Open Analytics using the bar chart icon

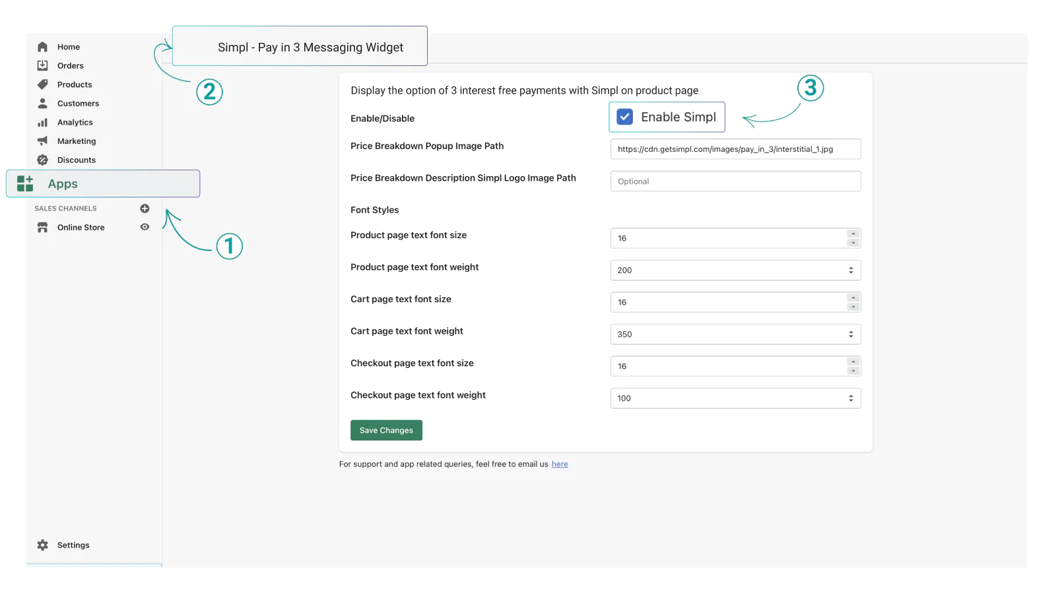tap(43, 123)
